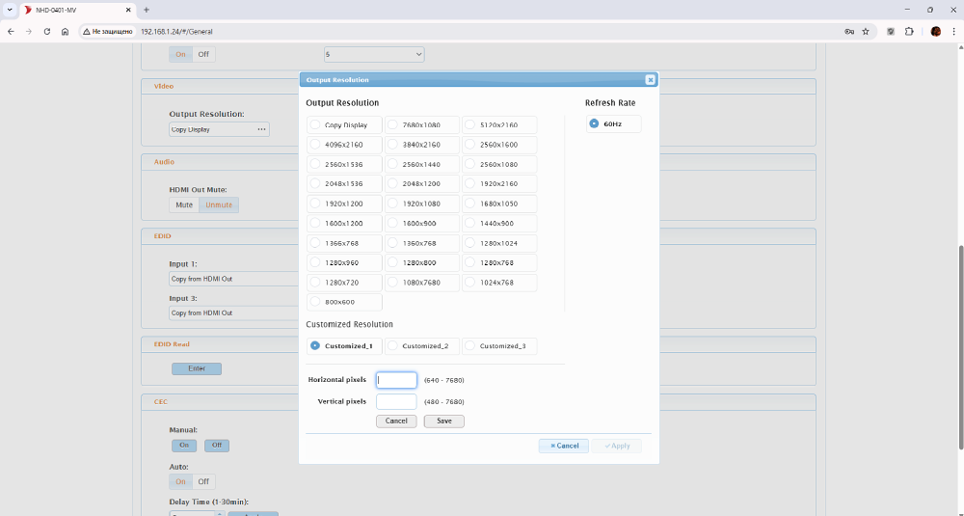This screenshot has width=964, height=516.
Task: Click the browser reload page icon
Action: click(46, 31)
